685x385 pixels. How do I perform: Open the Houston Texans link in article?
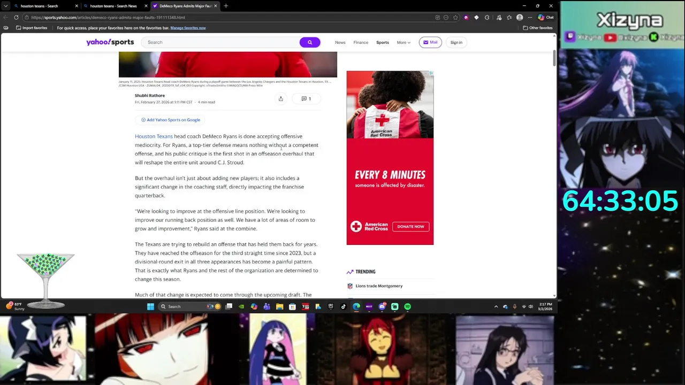coord(154,136)
